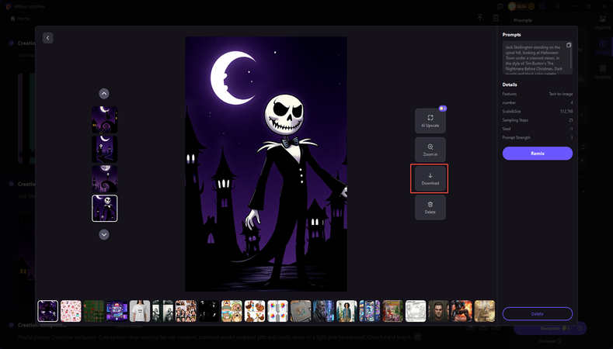
Task: Click the 'Seed' label in Details
Action: coord(507,129)
